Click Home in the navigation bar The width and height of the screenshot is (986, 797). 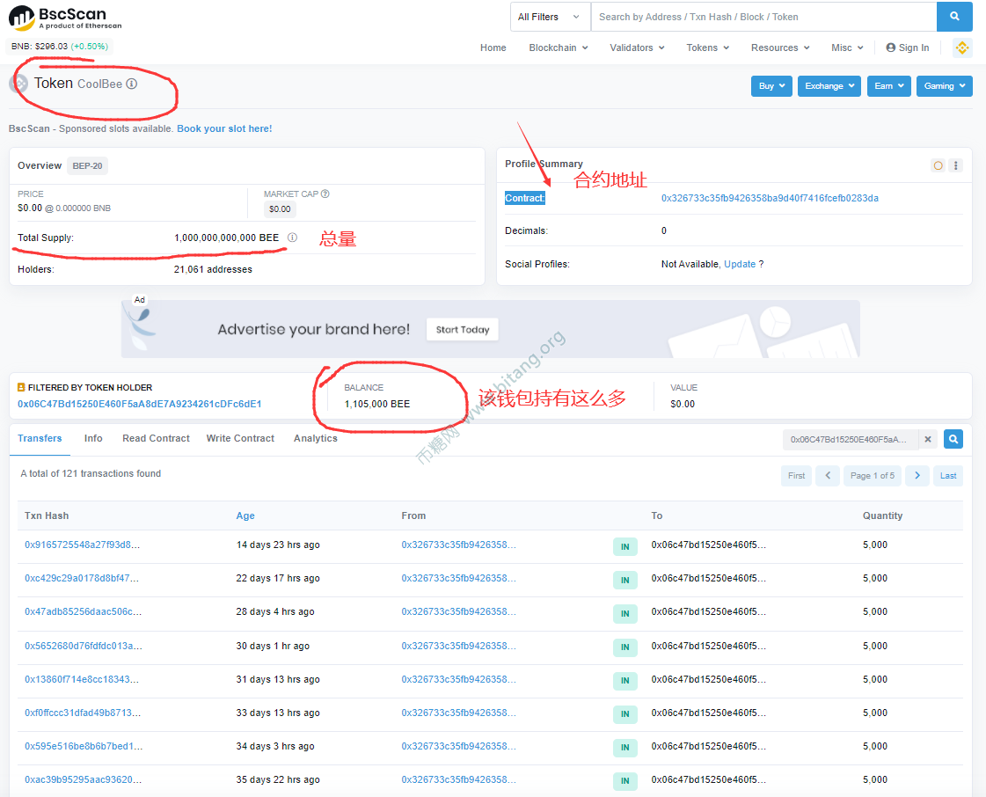tap(493, 48)
